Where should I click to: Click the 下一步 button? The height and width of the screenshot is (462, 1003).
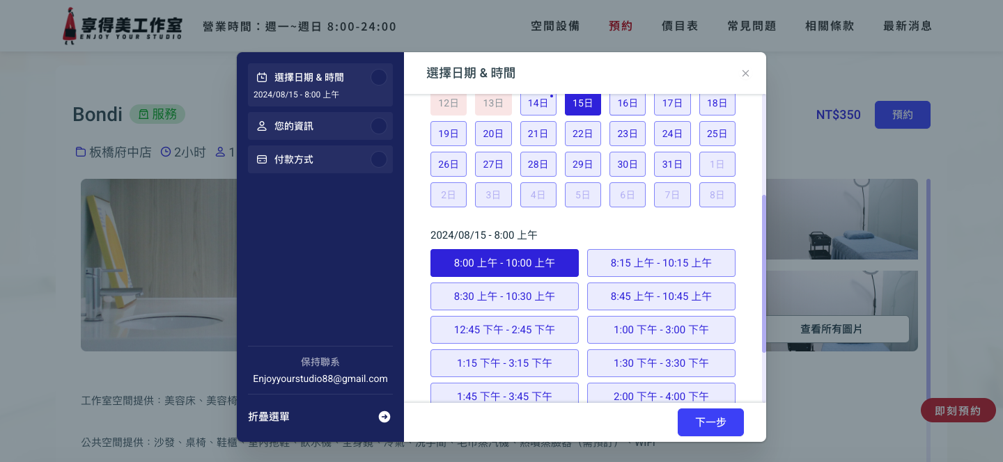[710, 422]
